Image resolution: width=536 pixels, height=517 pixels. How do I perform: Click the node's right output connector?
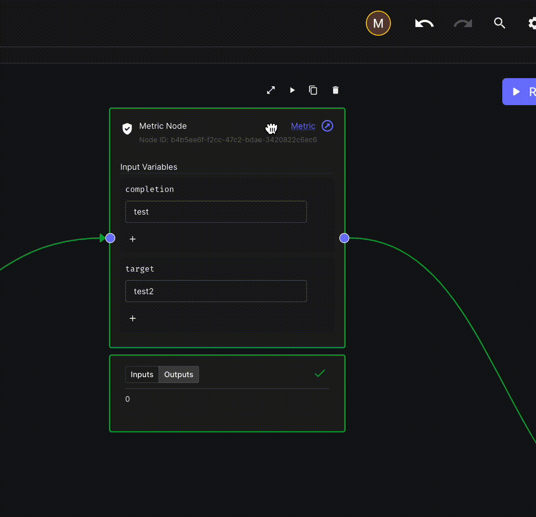344,238
